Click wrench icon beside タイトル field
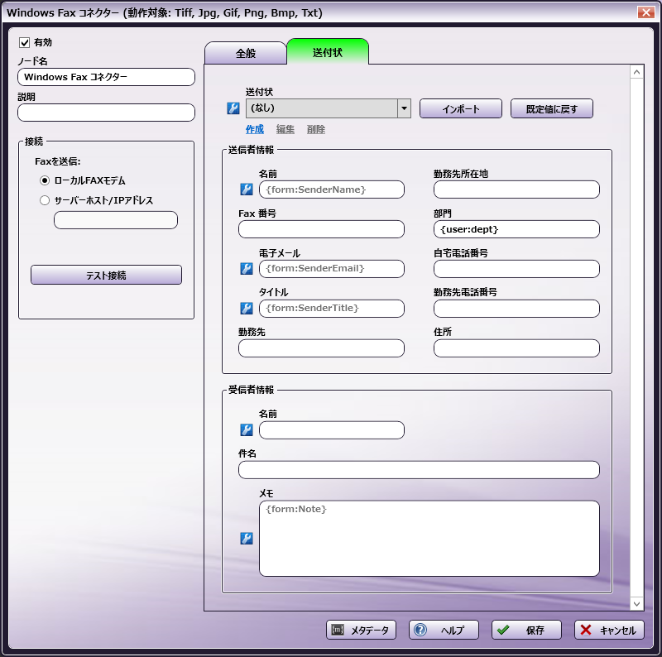Screen dimensions: 662x657 [x=247, y=309]
